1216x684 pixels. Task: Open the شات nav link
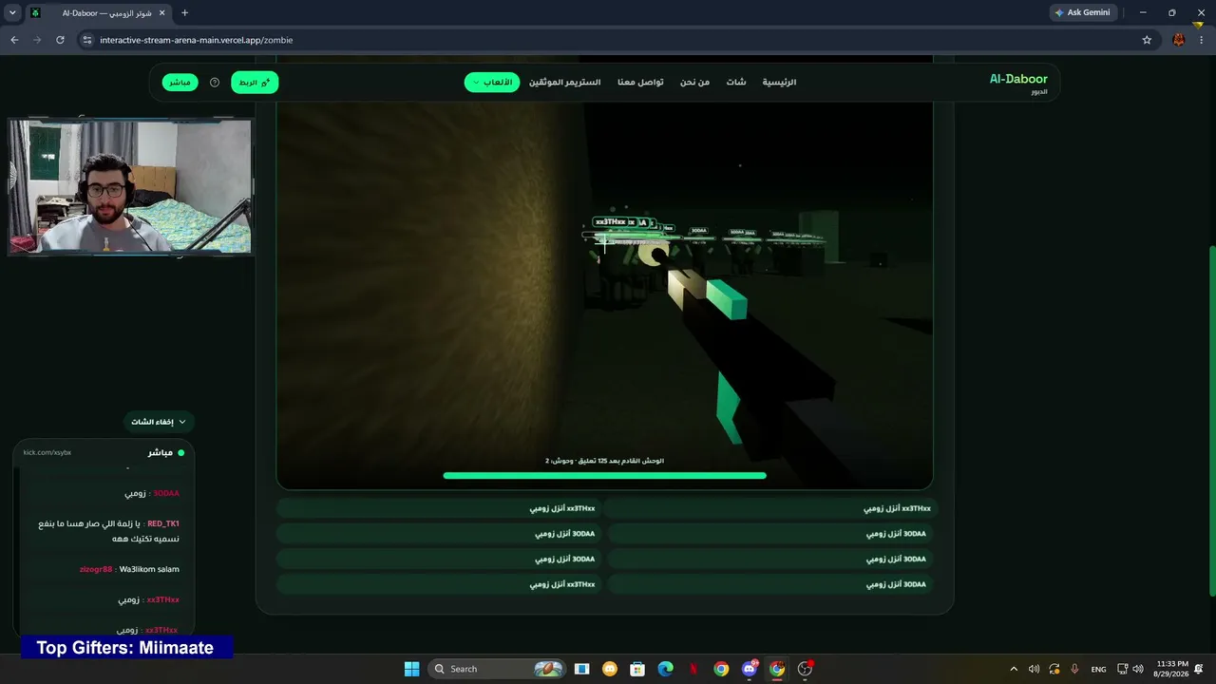point(736,83)
